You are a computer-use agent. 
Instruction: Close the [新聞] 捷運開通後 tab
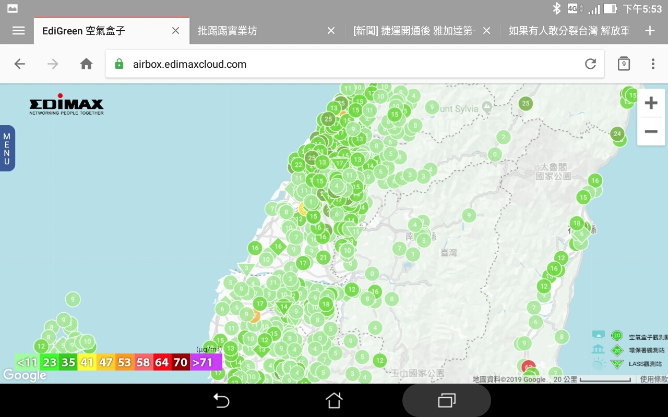click(486, 31)
